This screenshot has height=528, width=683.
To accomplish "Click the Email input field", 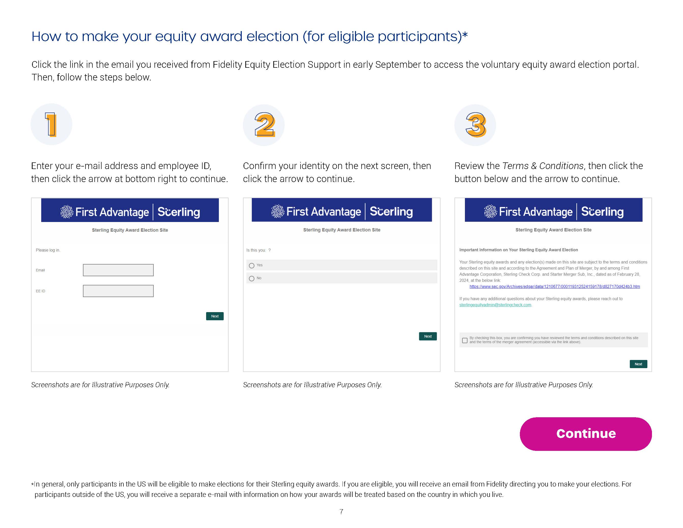I will [x=118, y=270].
